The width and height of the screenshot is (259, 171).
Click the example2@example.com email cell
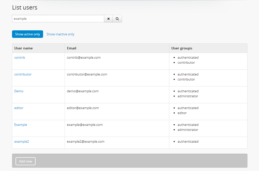(85, 142)
